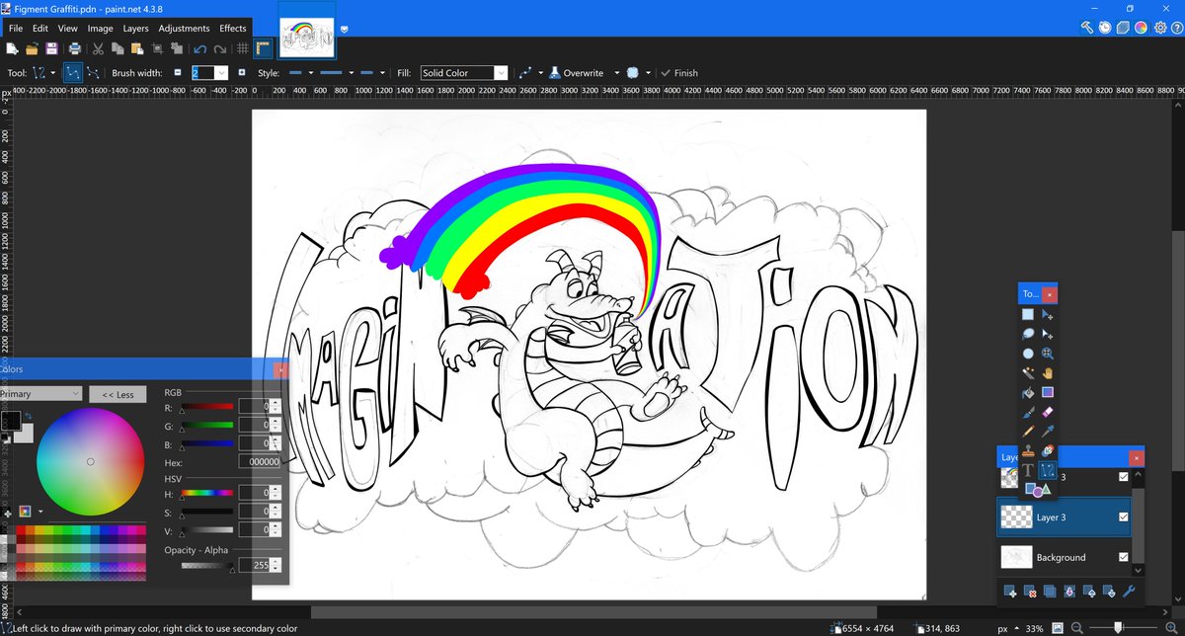Select the Eraser tool
This screenshot has height=636, width=1185.
click(1048, 411)
